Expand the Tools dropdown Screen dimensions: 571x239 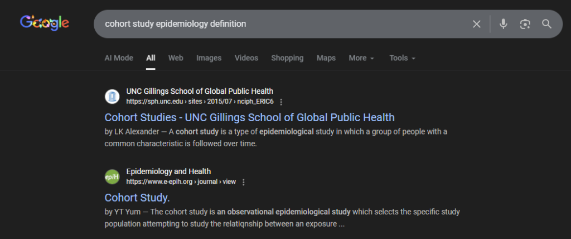403,58
